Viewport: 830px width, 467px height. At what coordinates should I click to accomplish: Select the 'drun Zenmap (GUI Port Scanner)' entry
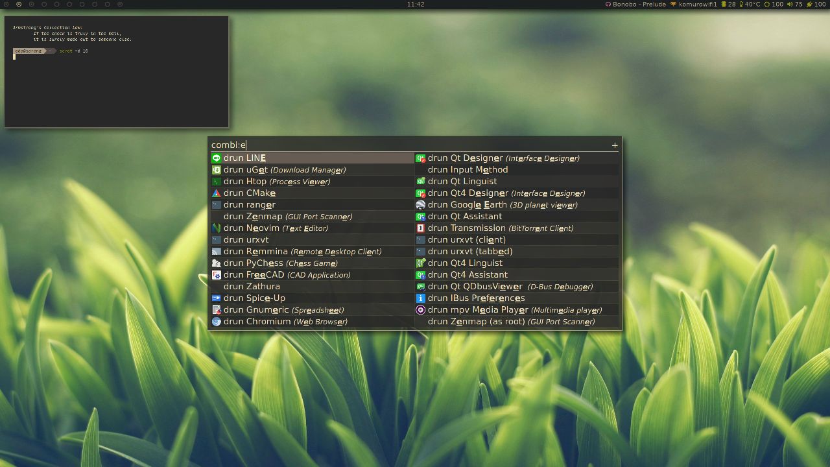coord(312,216)
